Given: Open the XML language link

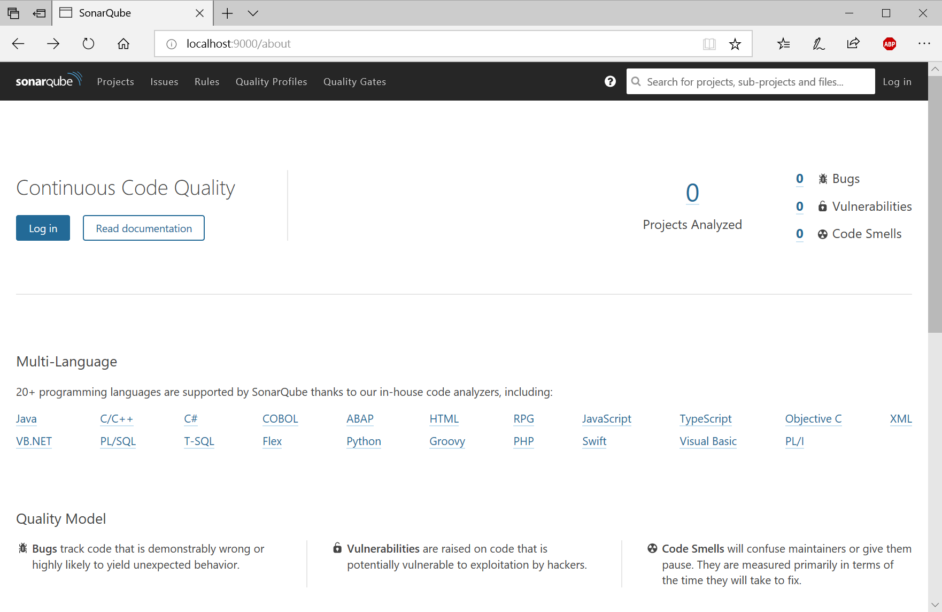Looking at the screenshot, I should [x=901, y=419].
